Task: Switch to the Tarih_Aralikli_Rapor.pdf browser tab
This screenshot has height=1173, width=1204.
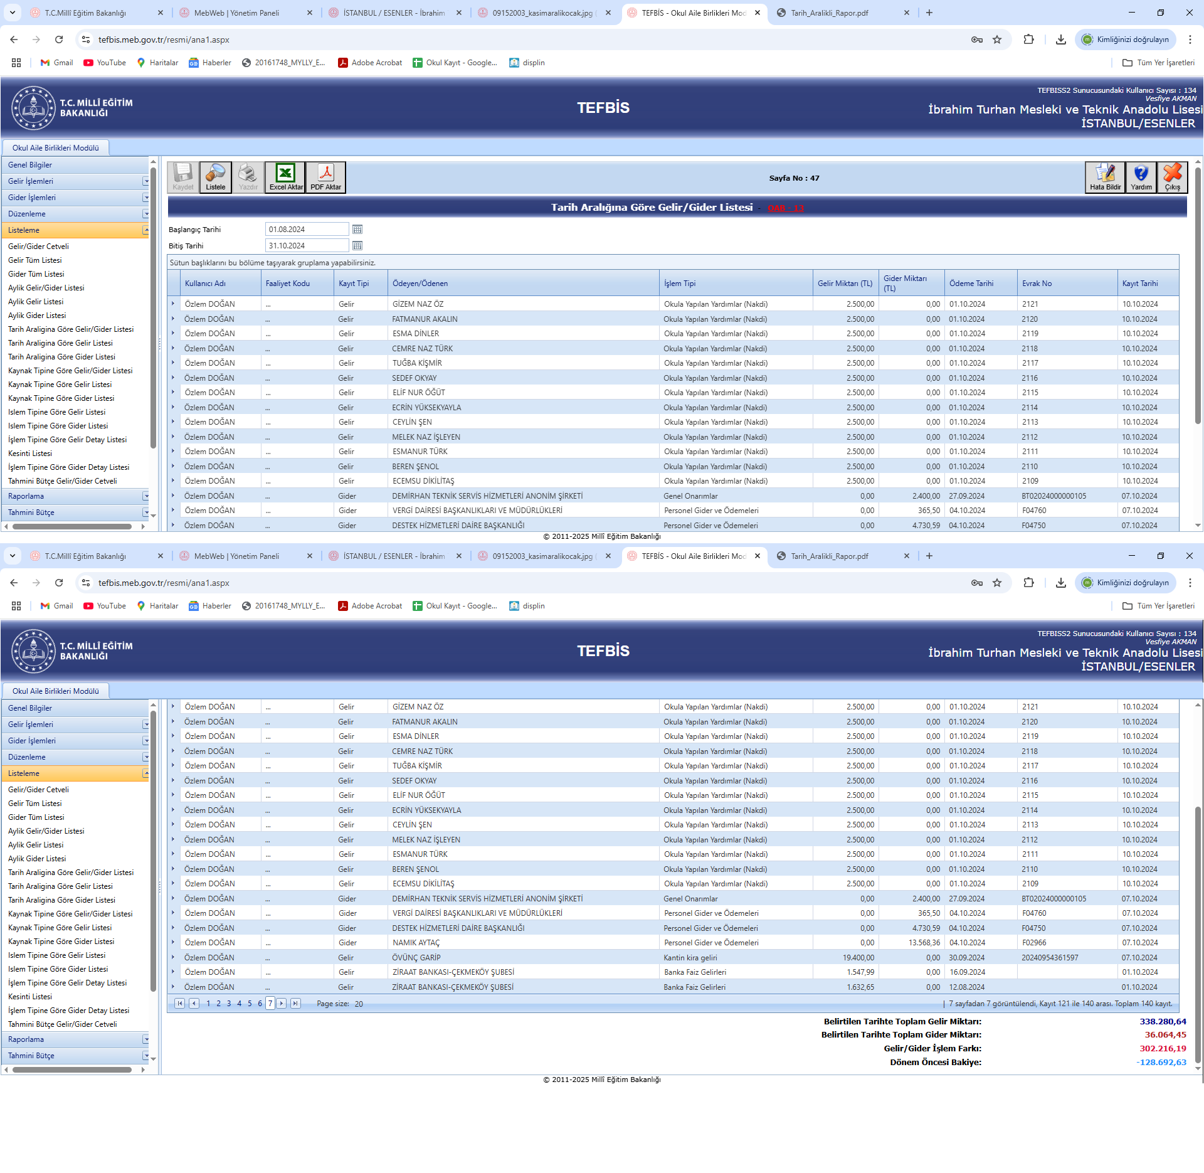Action: click(829, 13)
